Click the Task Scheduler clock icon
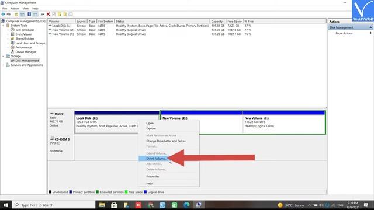374x210 pixels. (x=12, y=30)
